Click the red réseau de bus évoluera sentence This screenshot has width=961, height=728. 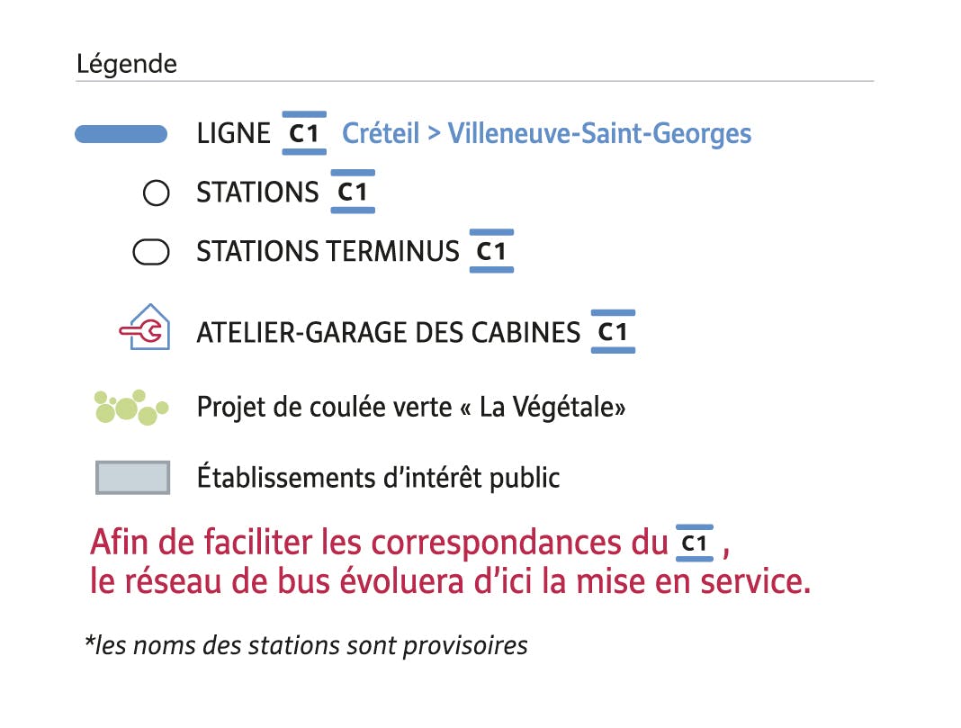point(451,581)
